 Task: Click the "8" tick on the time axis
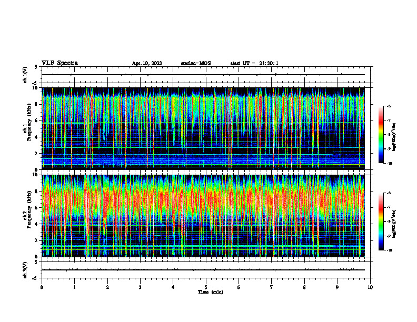click(304, 287)
